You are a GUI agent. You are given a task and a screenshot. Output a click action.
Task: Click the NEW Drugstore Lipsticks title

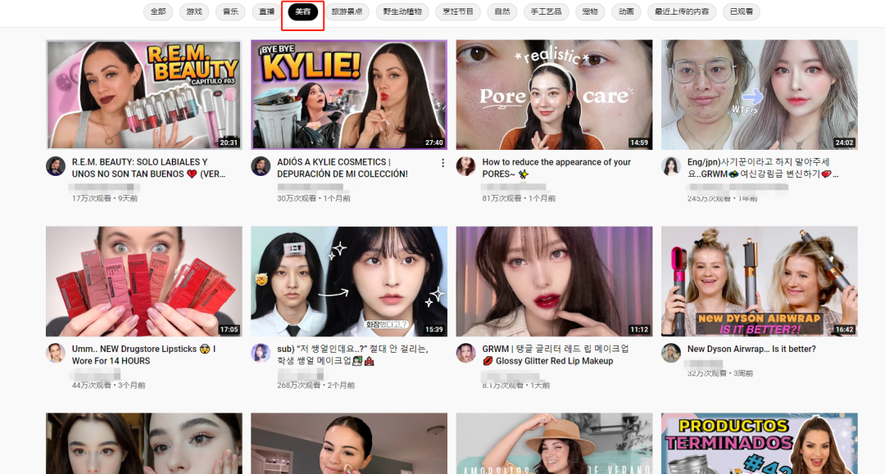coord(144,355)
